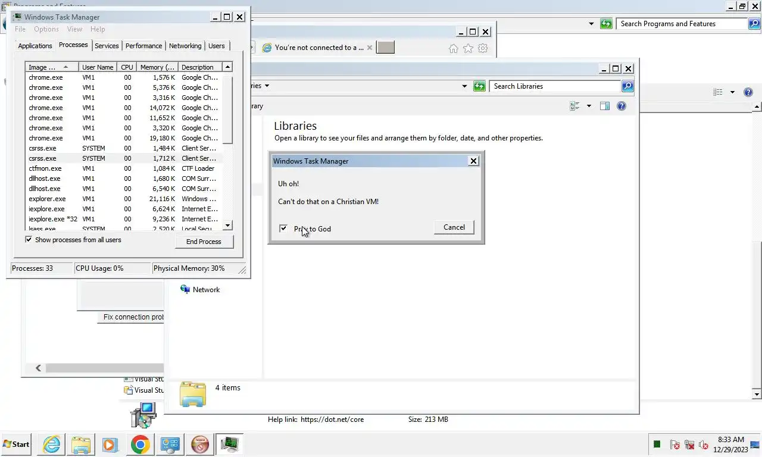This screenshot has height=457, width=762.
Task: Click the Cancel button in the dialog
Action: click(454, 227)
